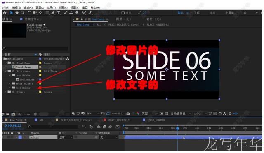
Task: Open the 编辑(E) menu
Action: (16, 7)
